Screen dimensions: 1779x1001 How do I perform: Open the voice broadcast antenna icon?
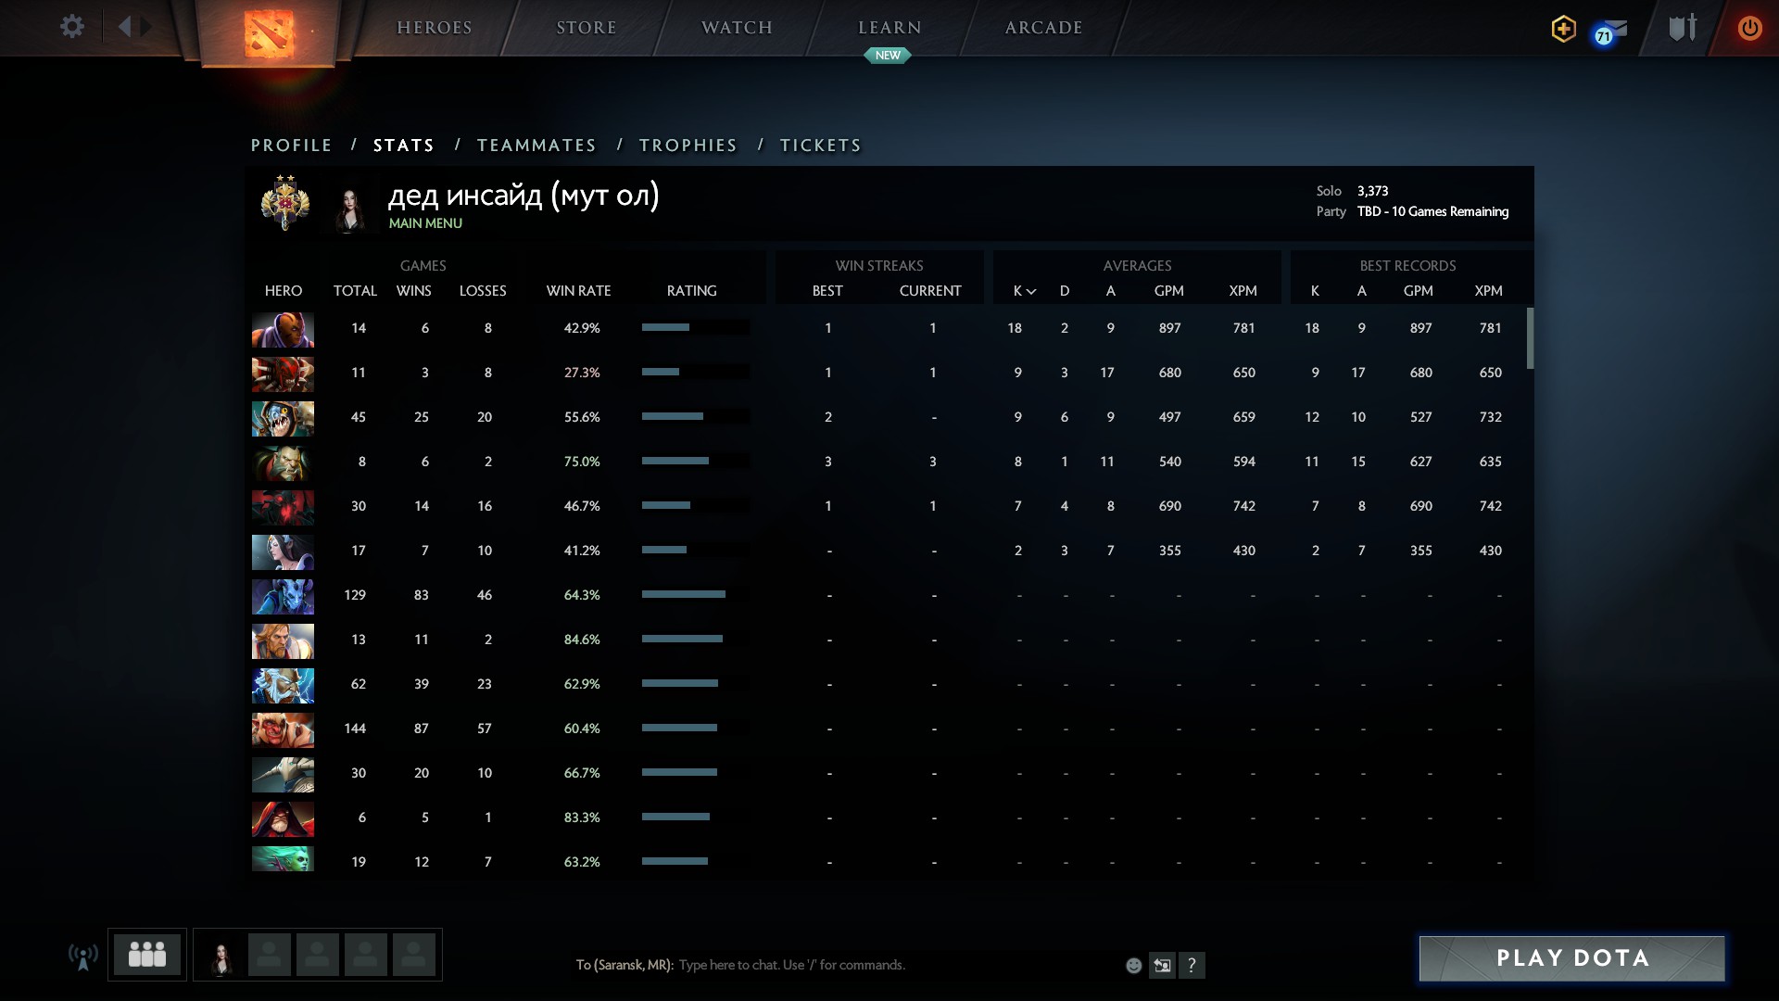83,956
